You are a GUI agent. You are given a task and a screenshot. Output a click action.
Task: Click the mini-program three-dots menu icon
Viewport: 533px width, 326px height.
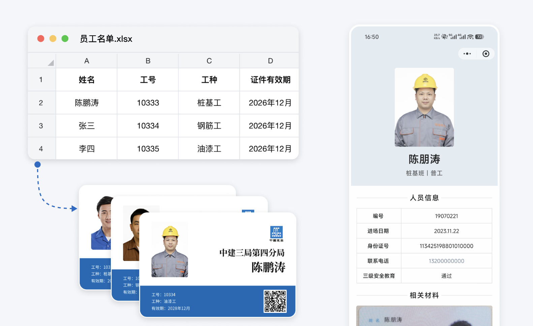click(467, 54)
